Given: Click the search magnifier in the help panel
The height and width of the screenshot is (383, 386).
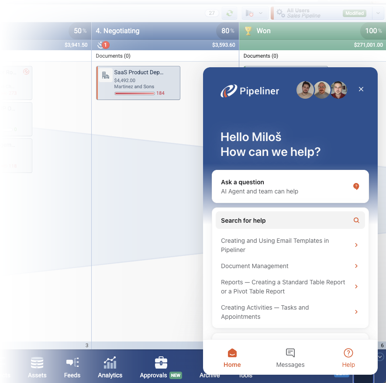Looking at the screenshot, I should [356, 220].
